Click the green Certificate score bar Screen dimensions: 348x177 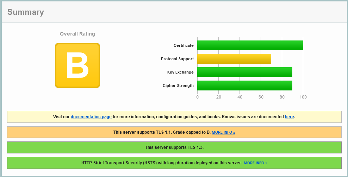[250, 45]
